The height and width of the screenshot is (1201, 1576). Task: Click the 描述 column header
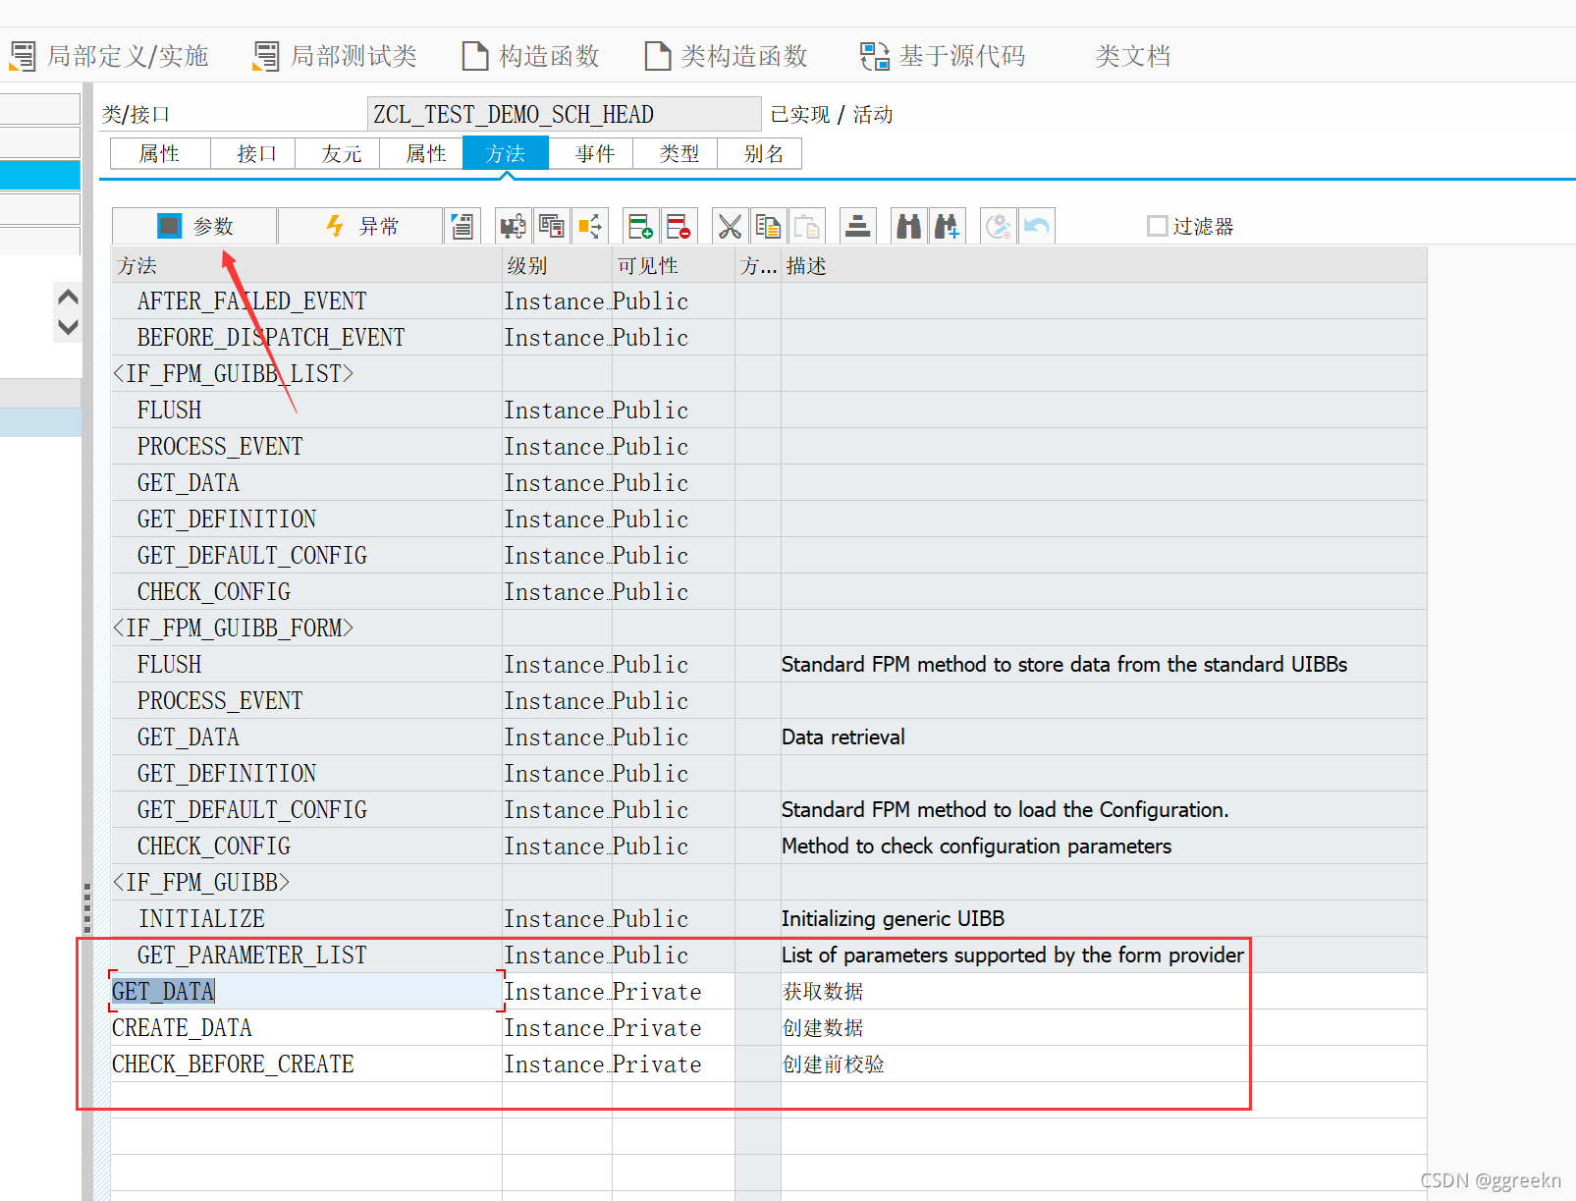pyautogui.click(x=1104, y=265)
